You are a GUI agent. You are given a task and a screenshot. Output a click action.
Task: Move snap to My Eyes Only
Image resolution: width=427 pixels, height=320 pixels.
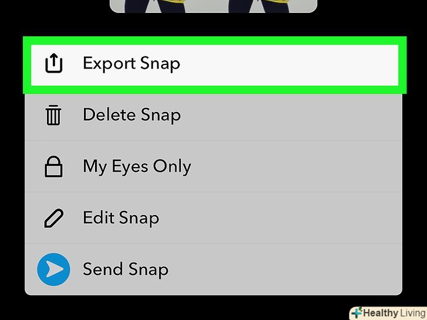click(213, 166)
